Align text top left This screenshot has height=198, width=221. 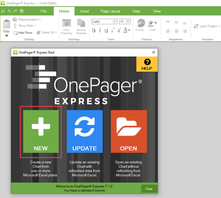point(168,22)
